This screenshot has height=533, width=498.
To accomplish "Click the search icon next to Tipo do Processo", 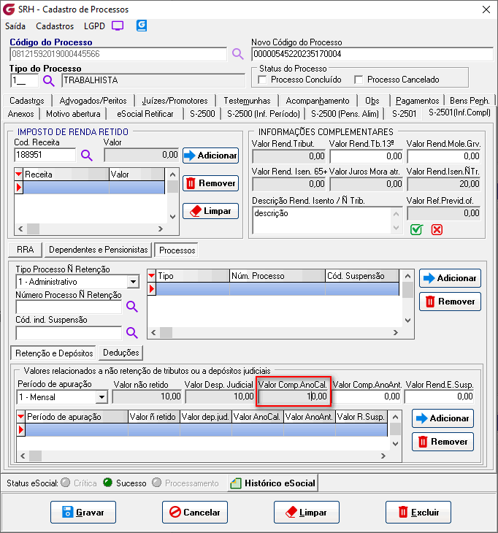I will click(49, 80).
